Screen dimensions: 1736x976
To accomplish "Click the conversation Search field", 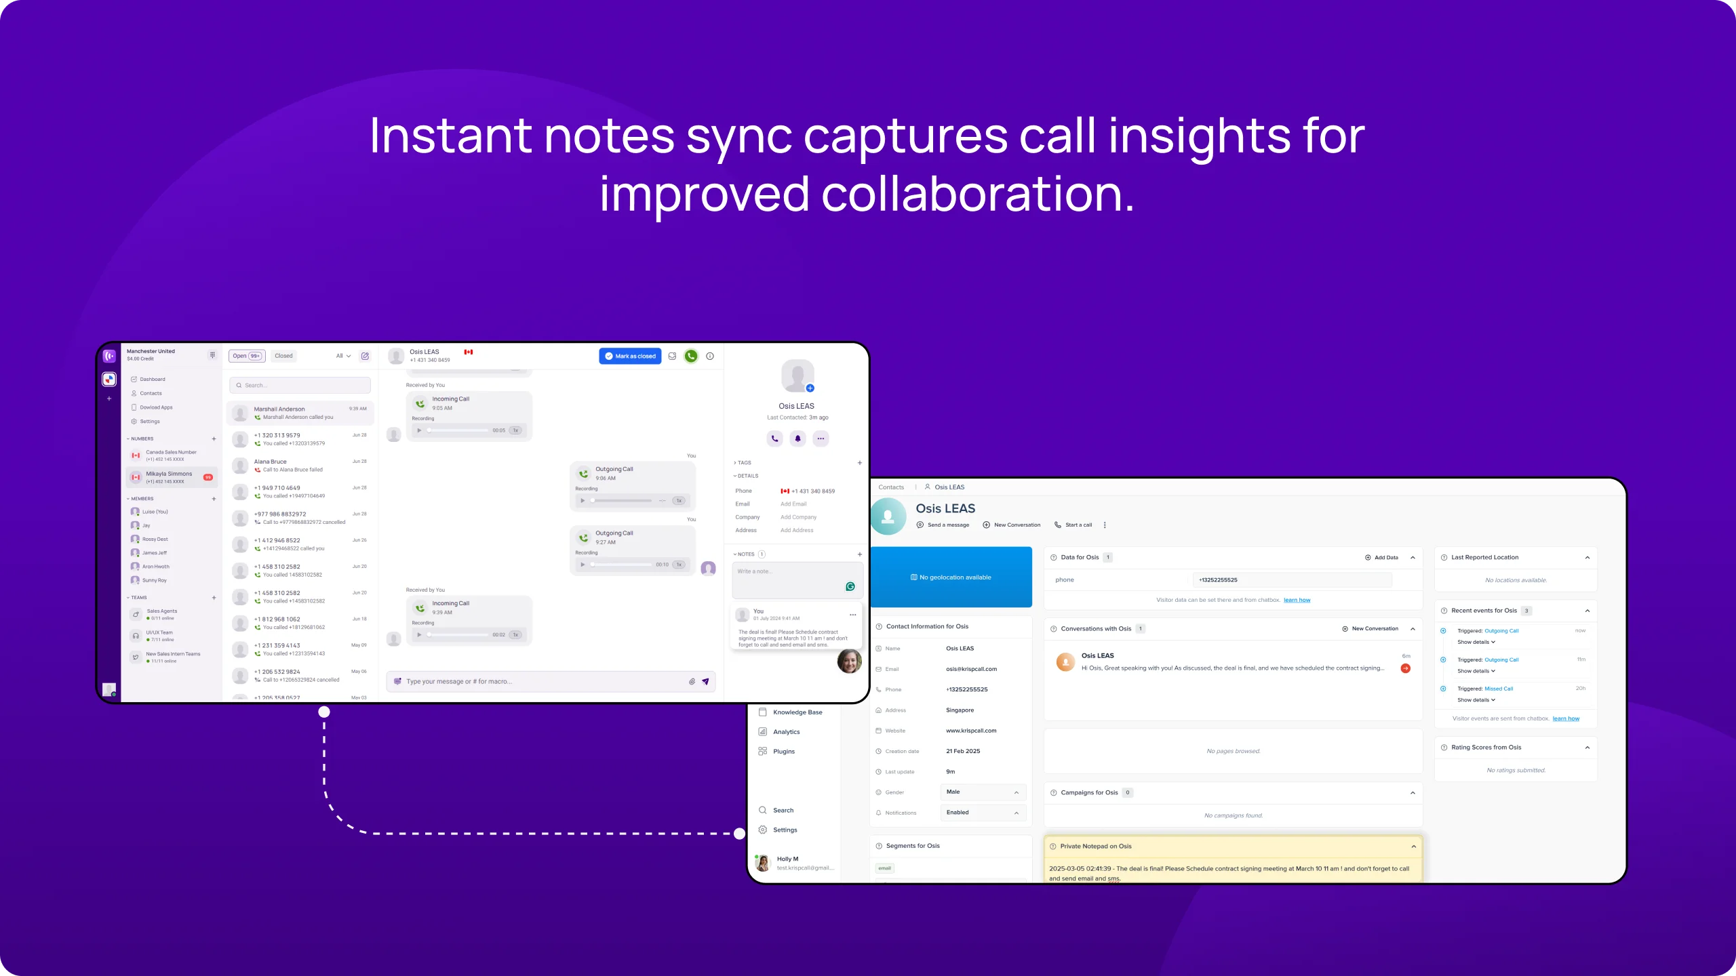I will click(300, 386).
